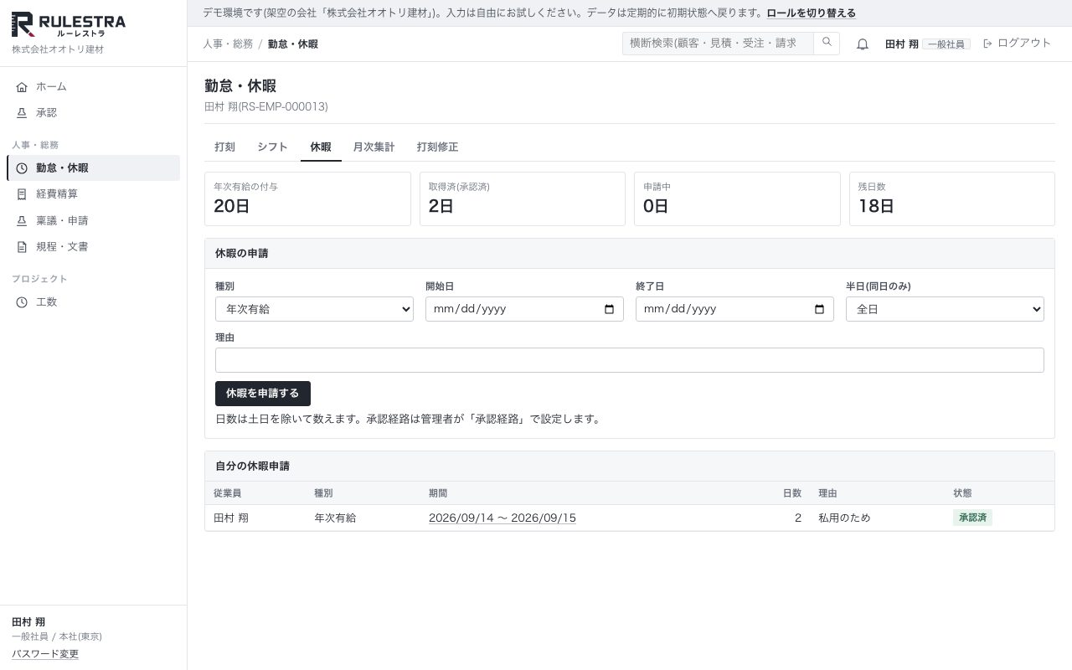The height and width of the screenshot is (670, 1072).
Task: Click the 終了日 date field
Action: [734, 309]
